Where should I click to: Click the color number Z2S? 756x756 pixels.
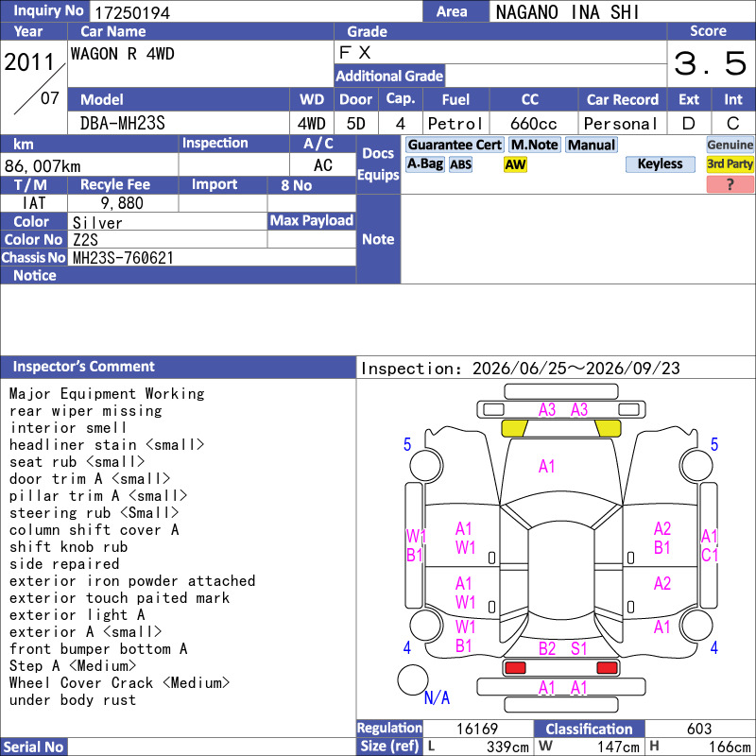(x=85, y=240)
